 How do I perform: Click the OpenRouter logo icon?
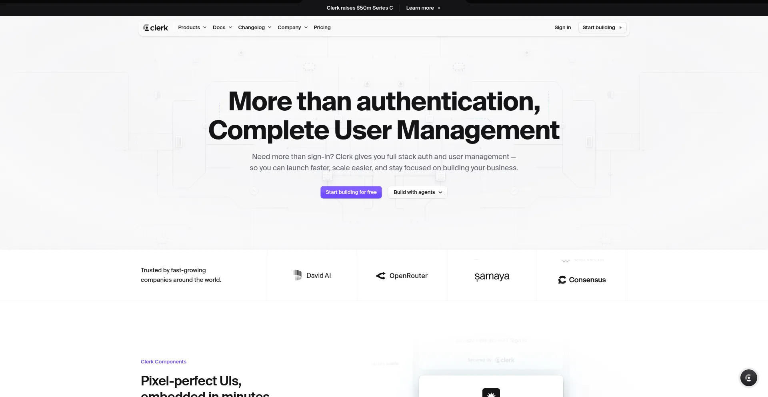381,276
